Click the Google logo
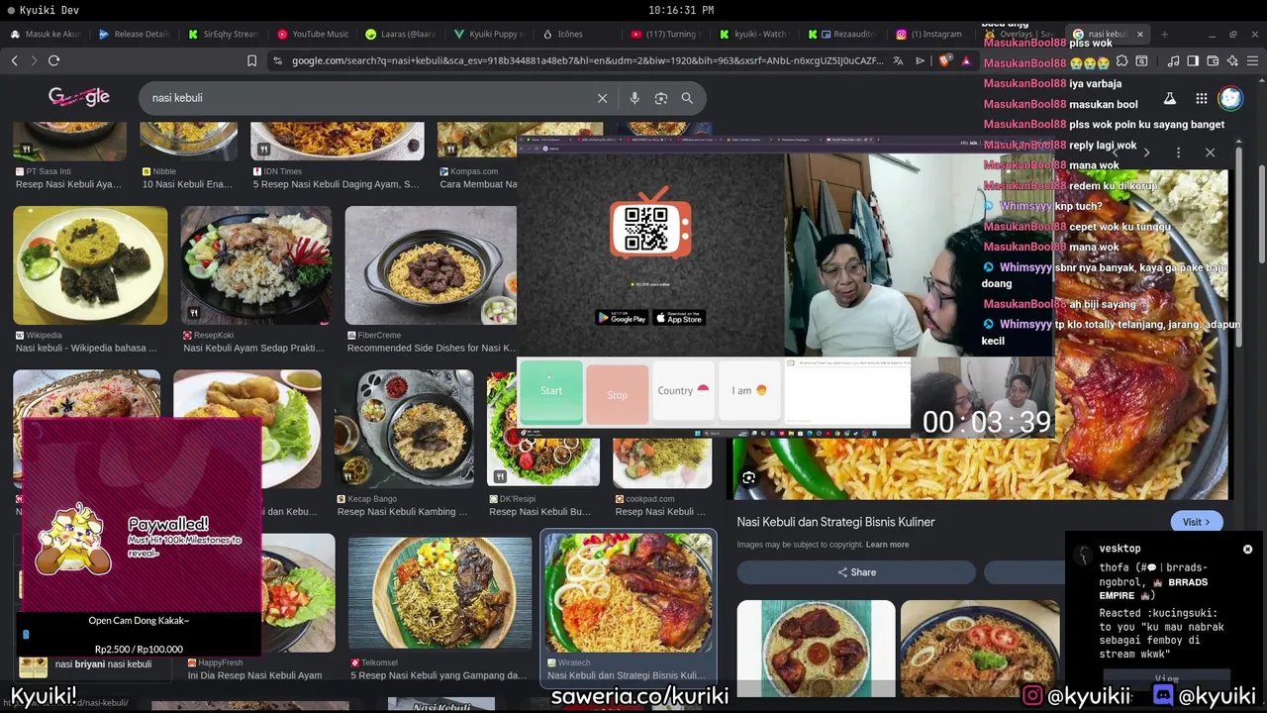1267x713 pixels. [x=79, y=97]
